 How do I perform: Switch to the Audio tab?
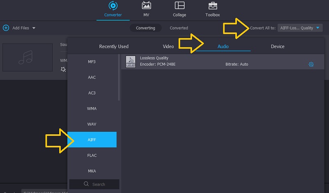[223, 46]
